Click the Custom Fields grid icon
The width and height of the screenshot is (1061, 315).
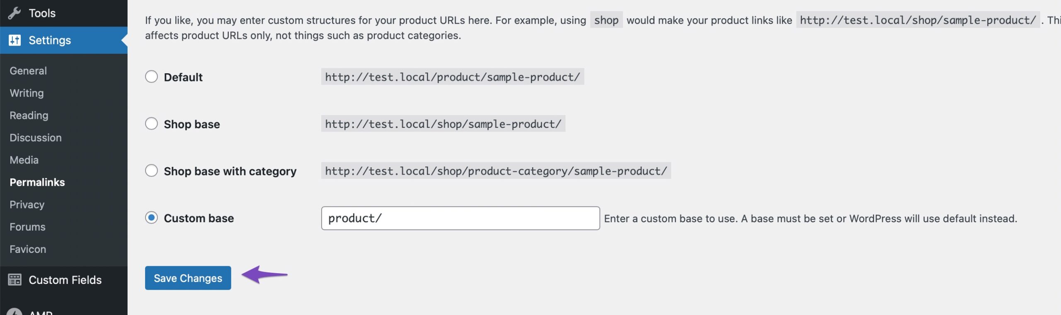(x=15, y=280)
